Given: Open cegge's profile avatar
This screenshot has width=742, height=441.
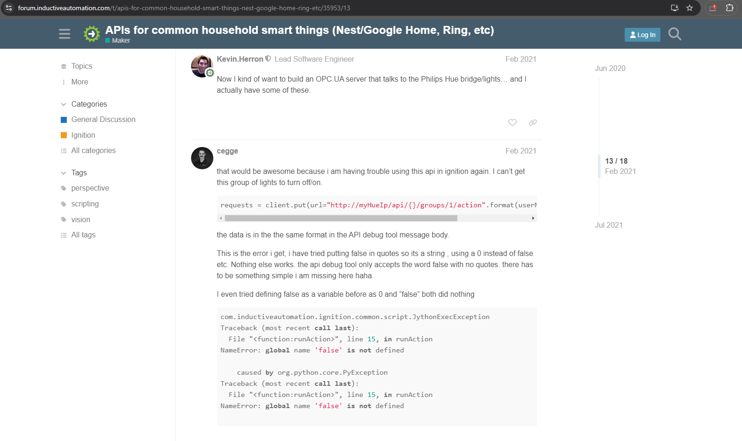Looking at the screenshot, I should coord(202,158).
